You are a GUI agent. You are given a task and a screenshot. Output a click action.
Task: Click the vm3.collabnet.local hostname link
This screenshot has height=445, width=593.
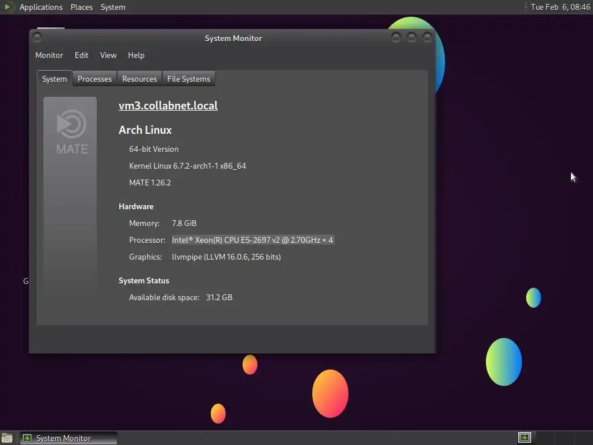[x=168, y=105]
